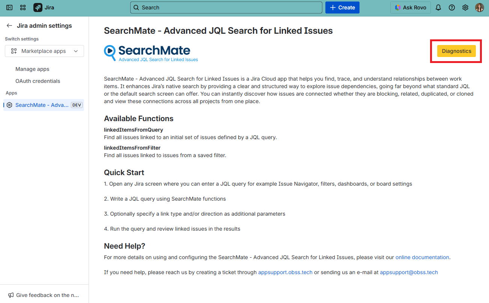Open the appsupport.obss.tech link

click(285, 272)
